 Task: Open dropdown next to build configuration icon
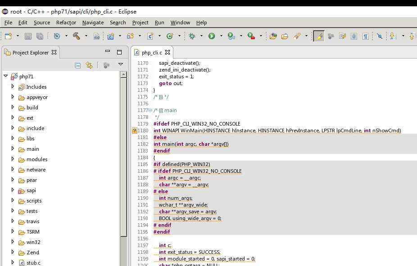pos(66,36)
